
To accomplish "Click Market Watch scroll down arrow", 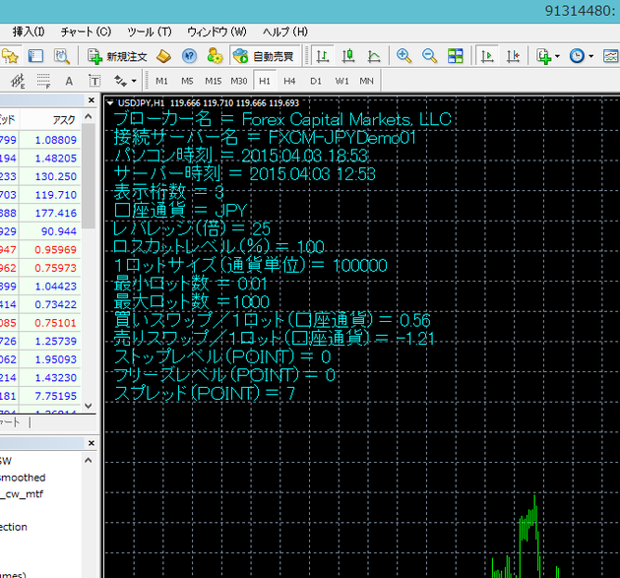I will (x=89, y=406).
